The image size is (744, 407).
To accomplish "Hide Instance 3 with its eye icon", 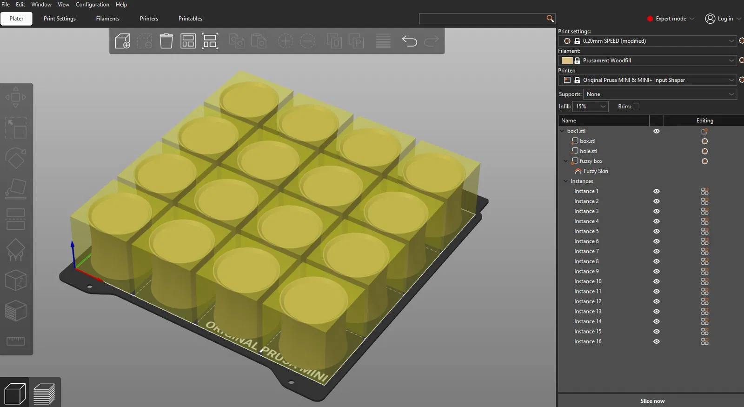I will (656, 211).
